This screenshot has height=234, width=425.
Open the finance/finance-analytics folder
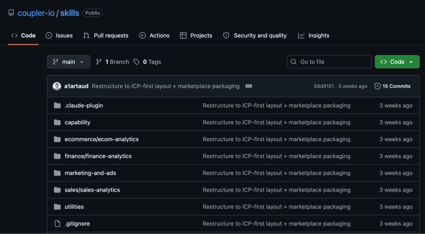click(98, 156)
